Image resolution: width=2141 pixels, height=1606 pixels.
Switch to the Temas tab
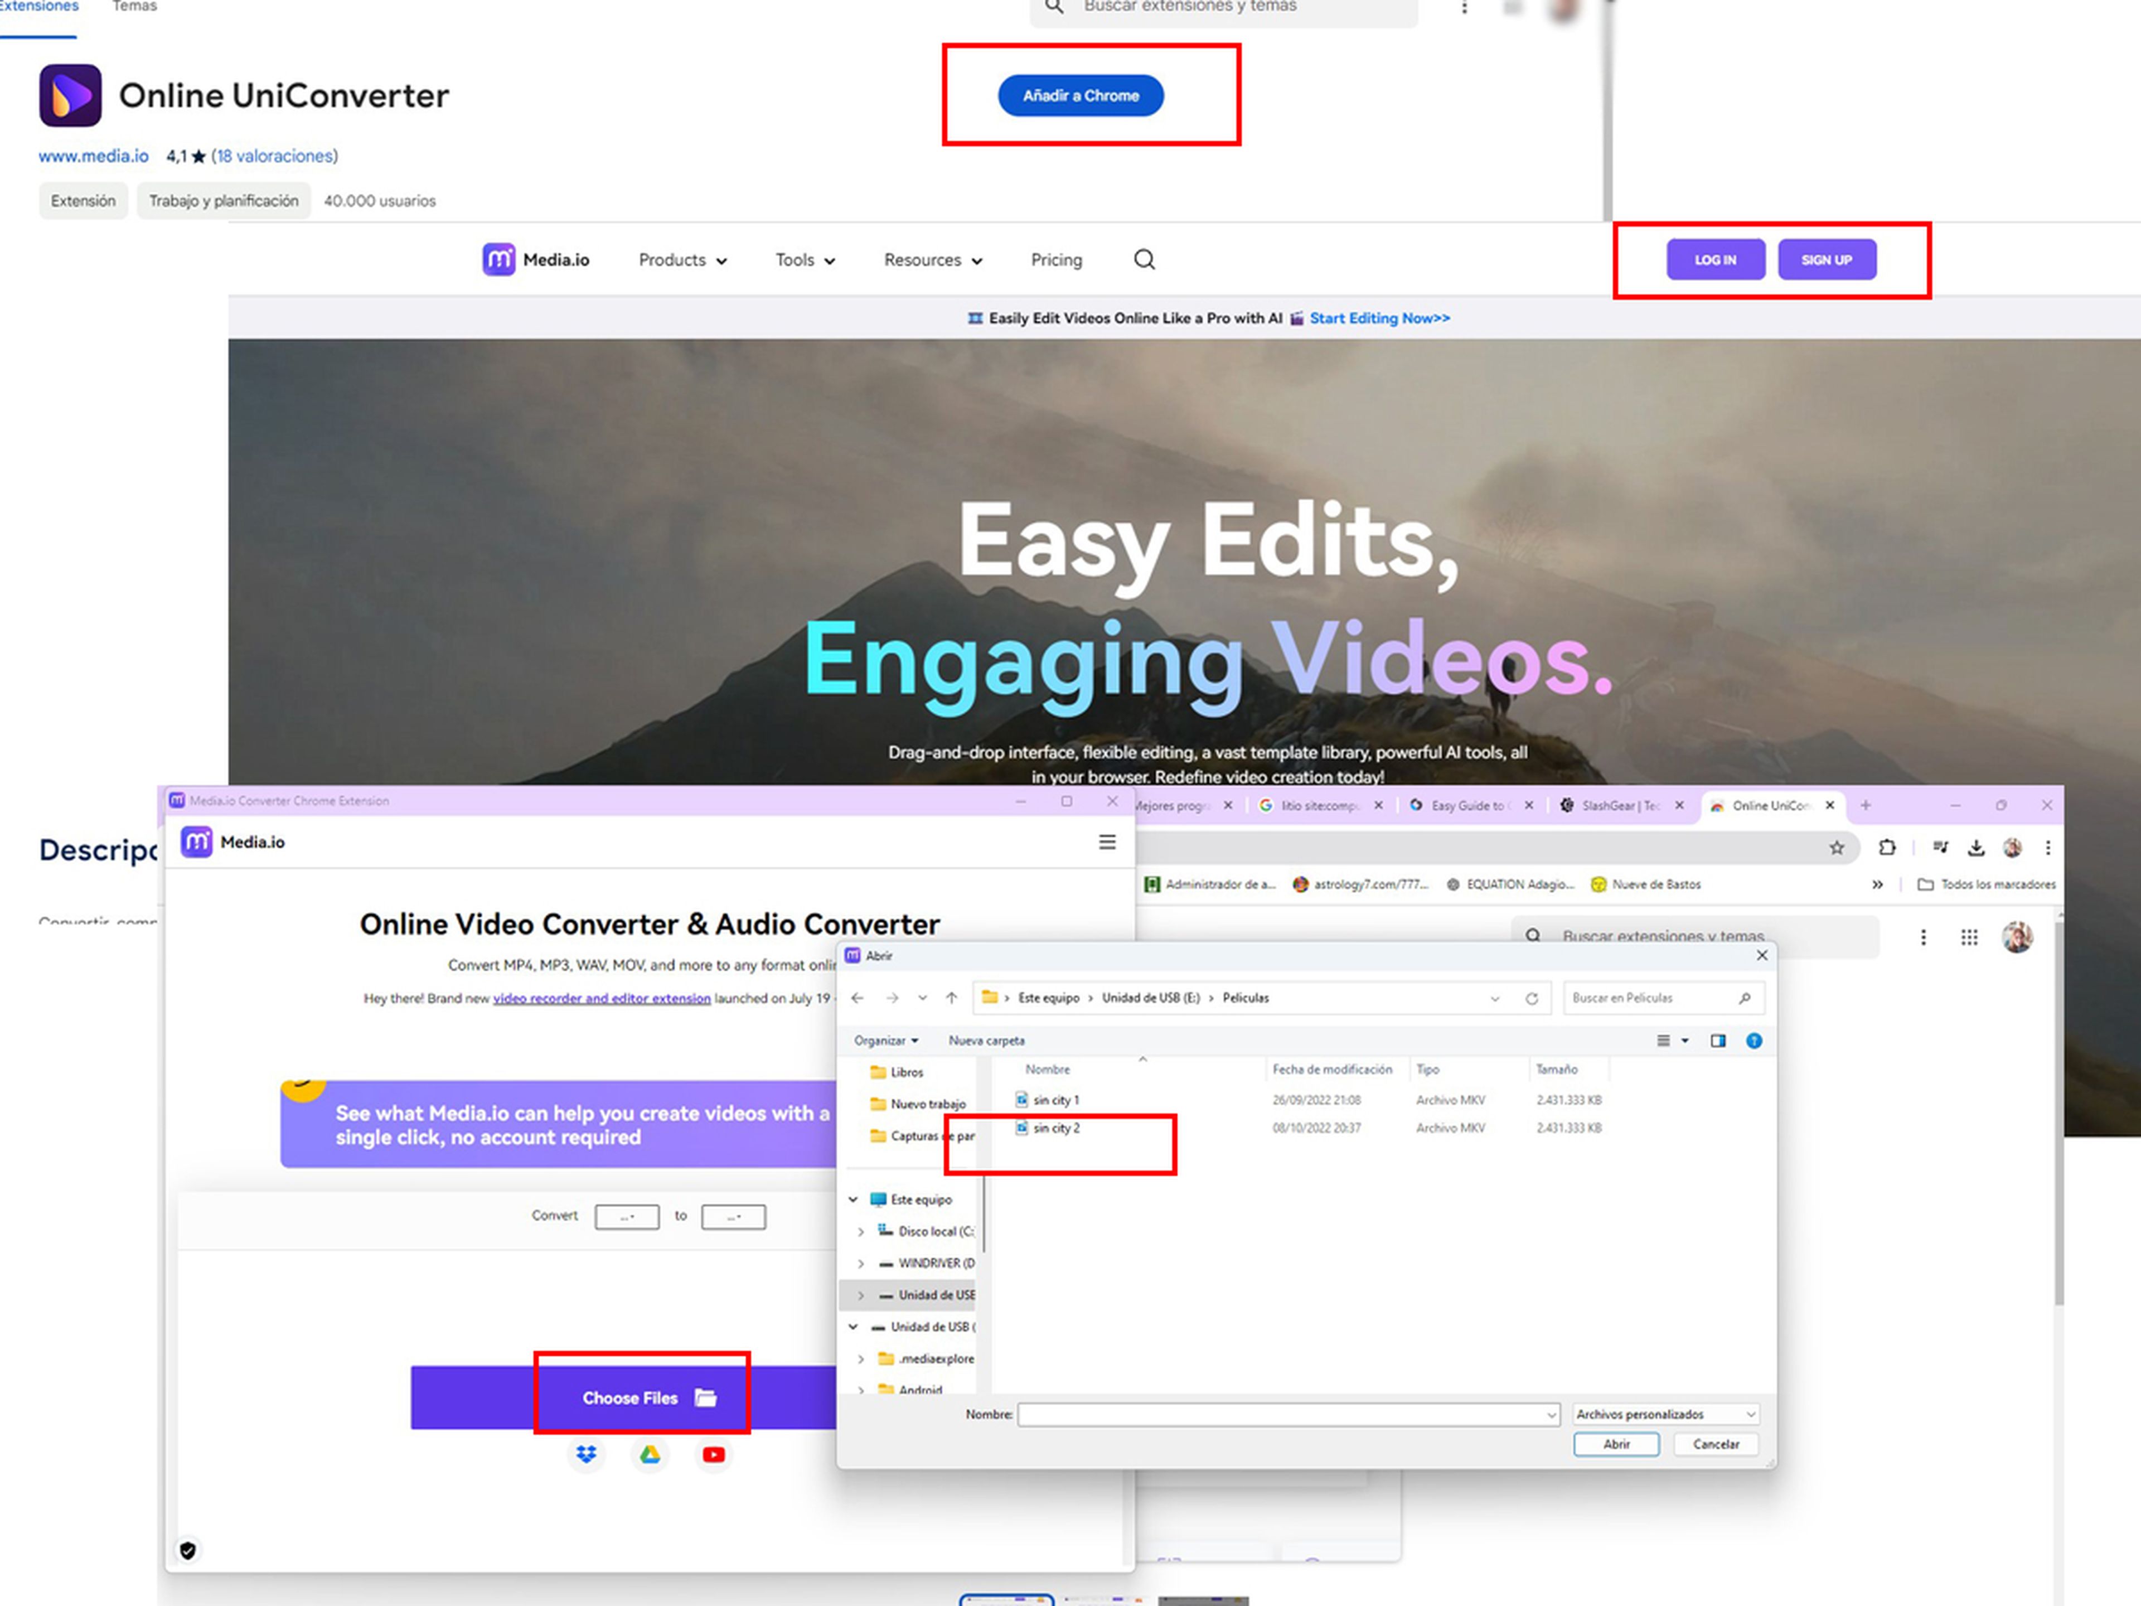point(134,7)
